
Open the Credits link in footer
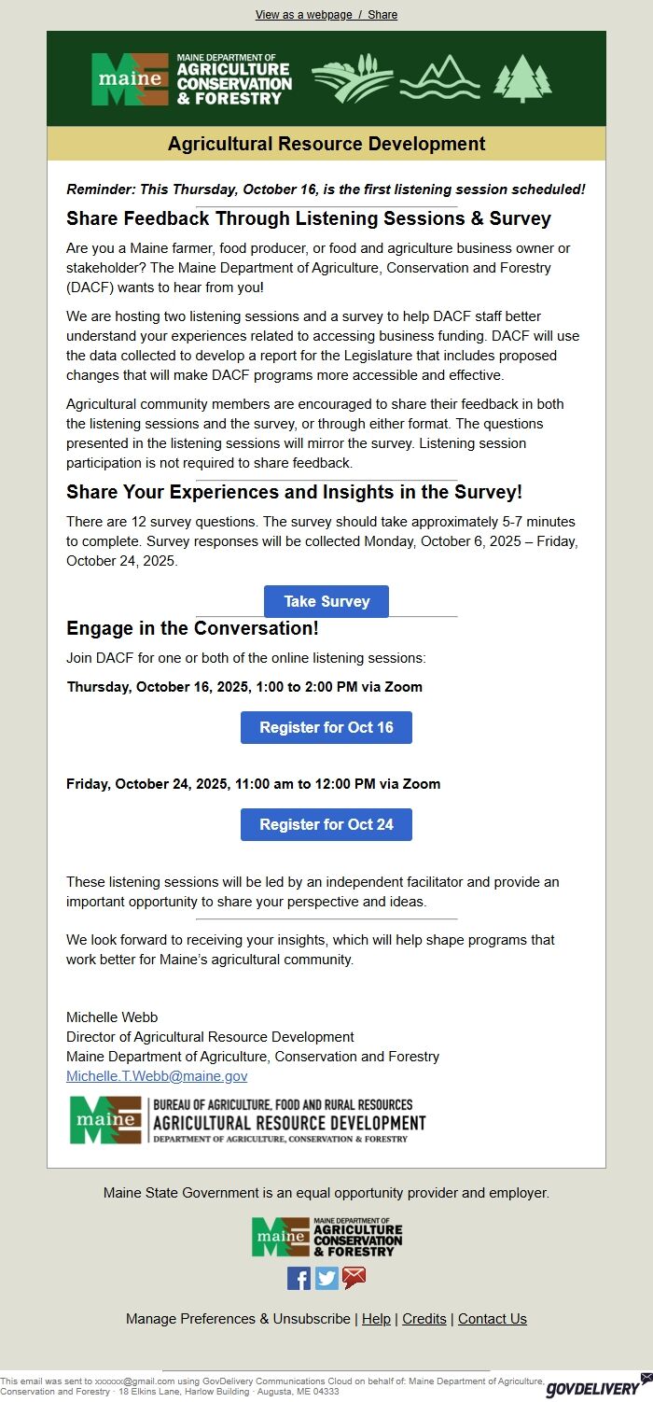click(424, 1319)
